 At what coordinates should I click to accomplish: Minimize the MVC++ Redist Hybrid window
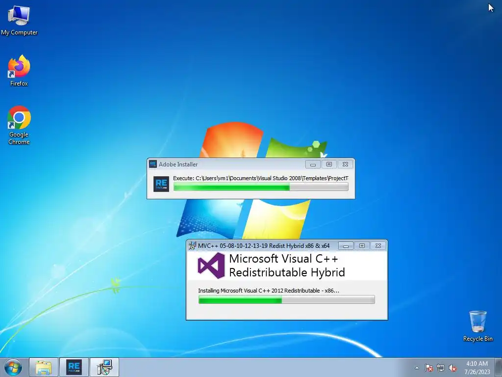click(346, 246)
